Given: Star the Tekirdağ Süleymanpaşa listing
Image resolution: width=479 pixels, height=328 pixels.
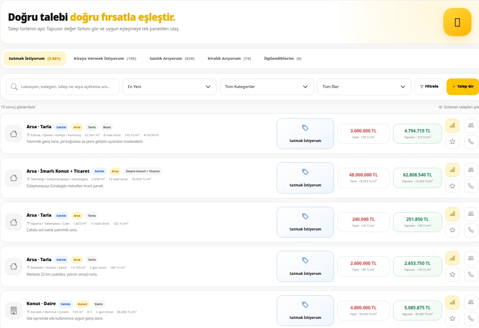Looking at the screenshot, I should pos(452,186).
